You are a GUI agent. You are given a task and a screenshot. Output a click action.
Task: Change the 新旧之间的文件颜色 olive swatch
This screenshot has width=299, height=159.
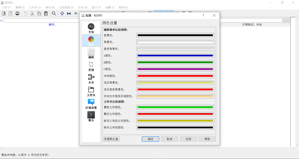tap(175, 121)
